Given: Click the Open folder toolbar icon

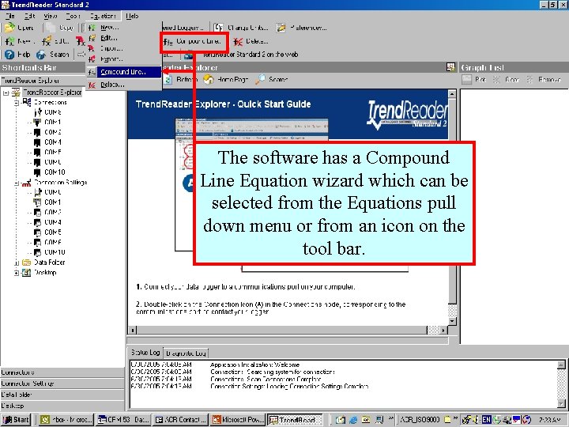Looking at the screenshot, I should tap(9, 28).
